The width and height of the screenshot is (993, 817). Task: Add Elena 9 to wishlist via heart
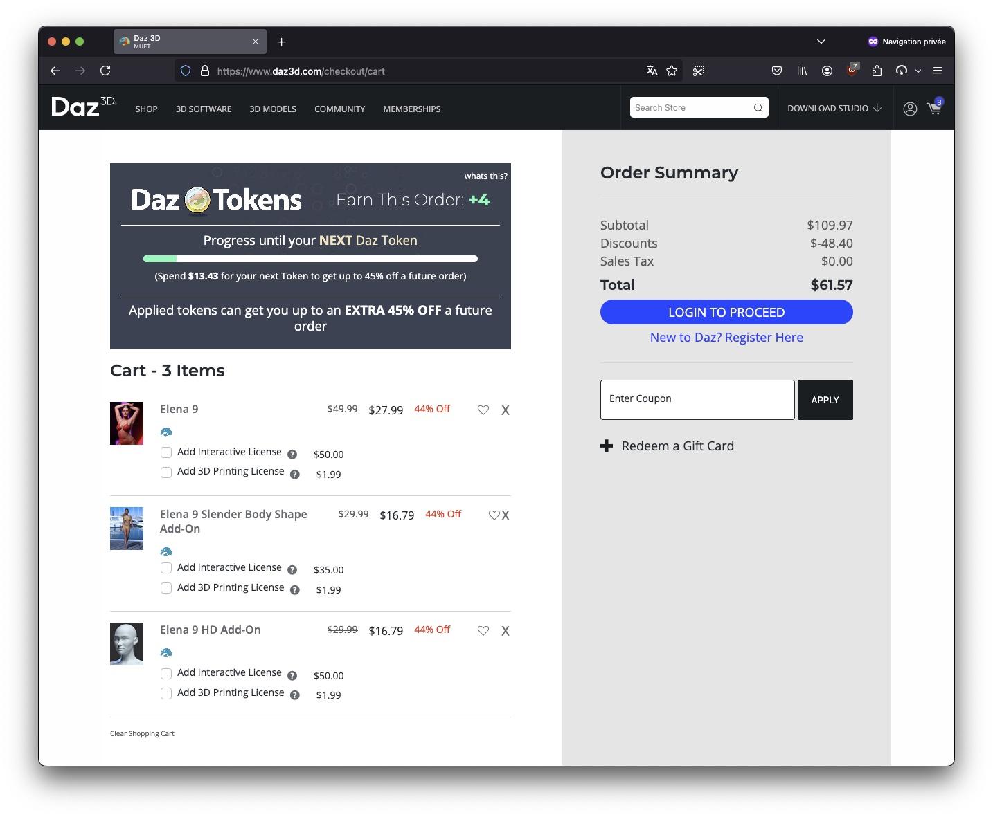click(x=483, y=410)
